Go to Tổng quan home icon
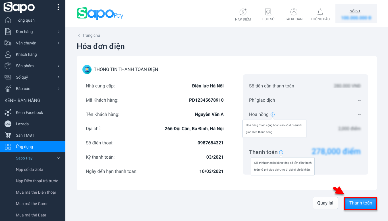This screenshot has width=388, height=221. [8, 20]
